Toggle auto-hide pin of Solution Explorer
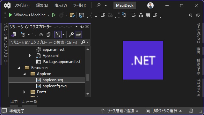Image resolution: width=204 pixels, height=115 pixels. 82,27
